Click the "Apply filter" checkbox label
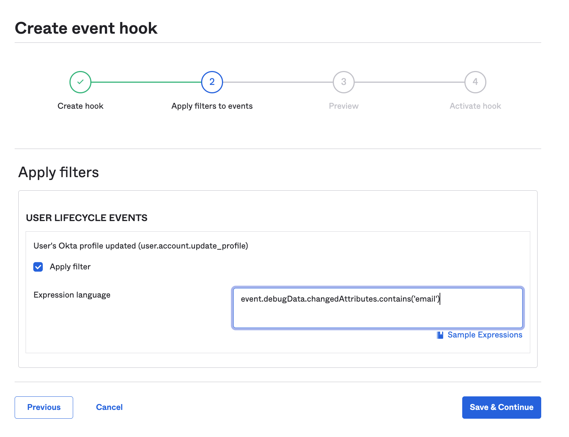Image resolution: width=569 pixels, height=437 pixels. point(70,267)
